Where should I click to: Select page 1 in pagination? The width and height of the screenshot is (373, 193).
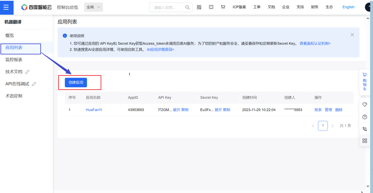pos(323,125)
